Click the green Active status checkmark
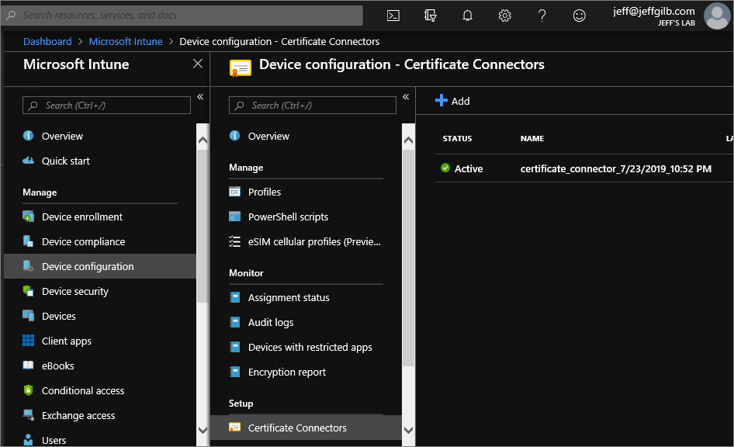 [x=445, y=168]
